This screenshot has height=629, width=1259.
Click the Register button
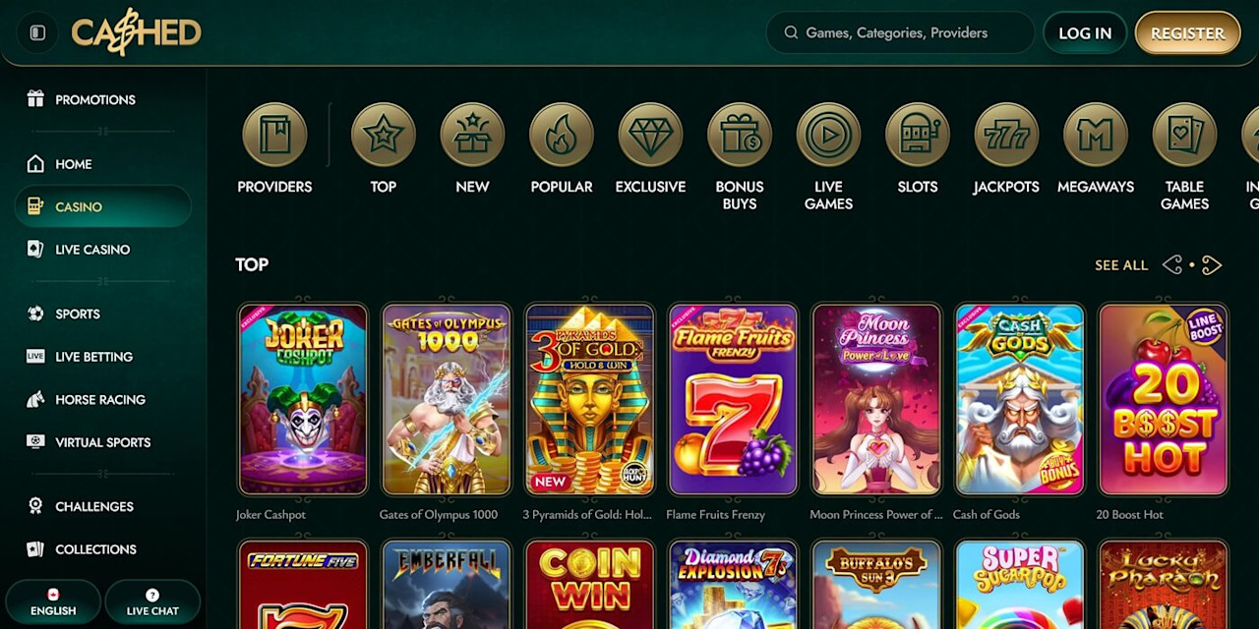1187,32
